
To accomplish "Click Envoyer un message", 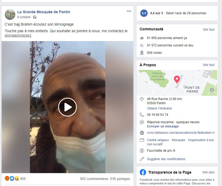I will 163,126.
